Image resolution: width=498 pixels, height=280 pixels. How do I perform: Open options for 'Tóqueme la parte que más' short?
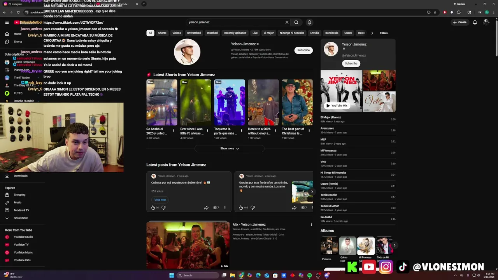tap(241, 131)
